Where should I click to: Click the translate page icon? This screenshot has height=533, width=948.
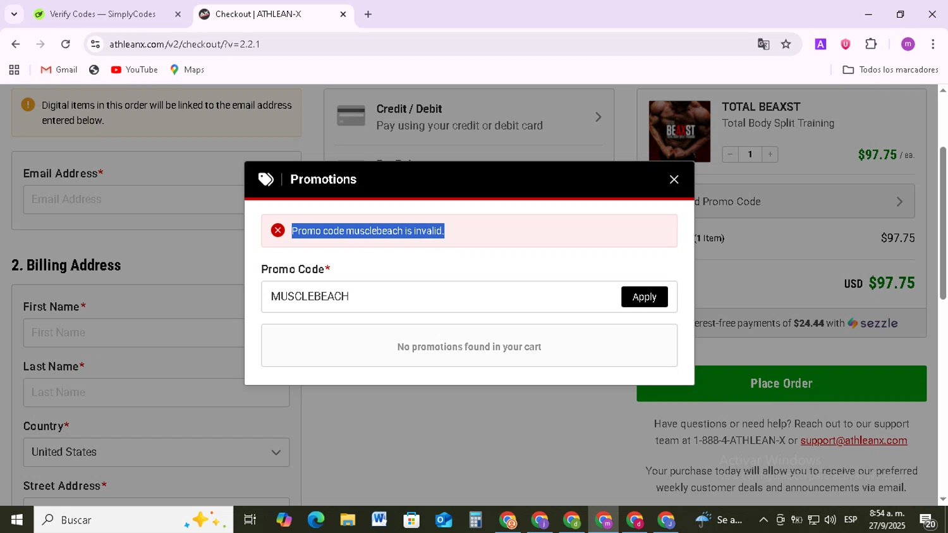[763, 44]
